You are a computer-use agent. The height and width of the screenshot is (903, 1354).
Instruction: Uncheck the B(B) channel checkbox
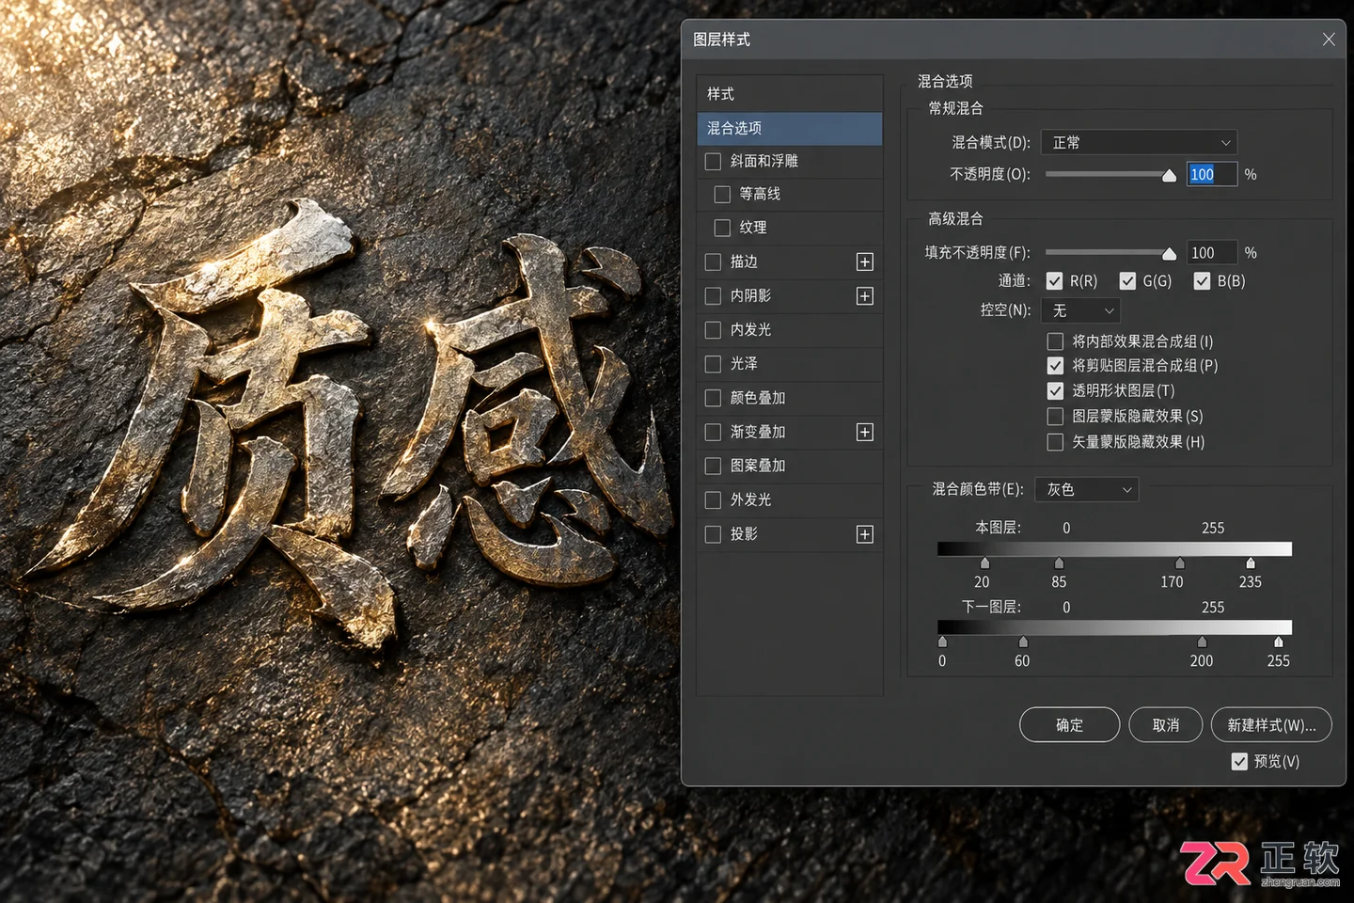click(1203, 281)
